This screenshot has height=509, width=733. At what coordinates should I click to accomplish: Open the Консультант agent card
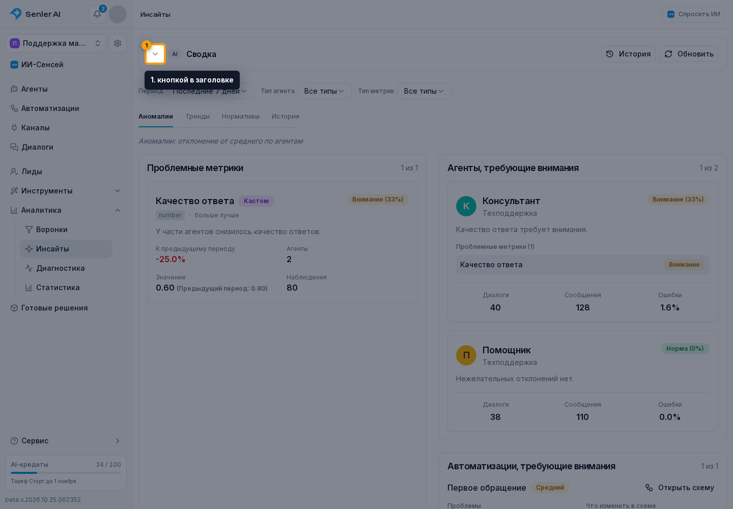coord(583,252)
